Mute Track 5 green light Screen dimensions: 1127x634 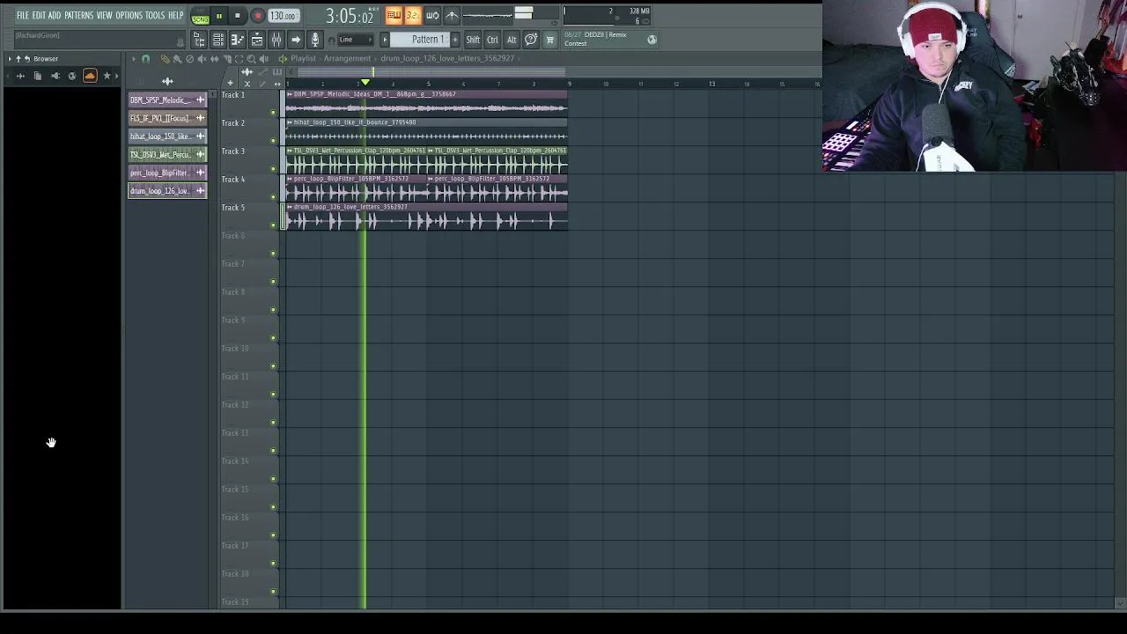pyautogui.click(x=273, y=225)
